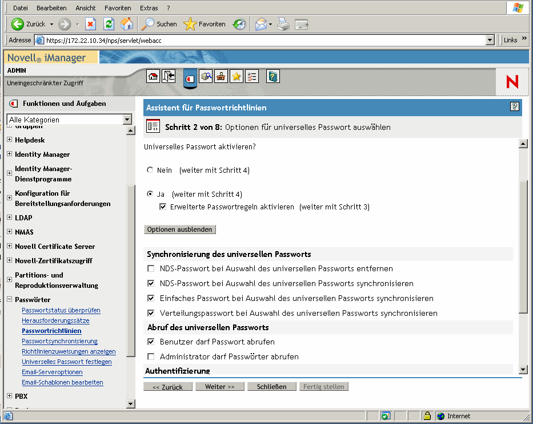Open the View Objects magnifier icon
This screenshot has height=424, width=533.
click(206, 76)
